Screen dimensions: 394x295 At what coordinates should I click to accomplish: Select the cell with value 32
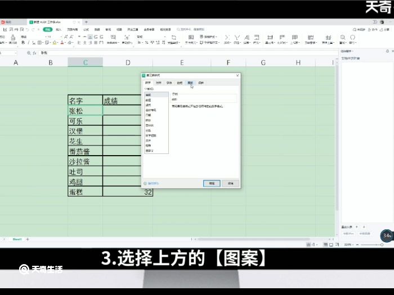128,192
